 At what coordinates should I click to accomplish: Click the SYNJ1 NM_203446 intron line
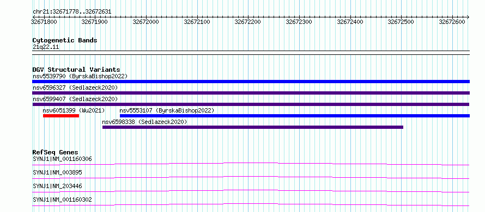251,191
